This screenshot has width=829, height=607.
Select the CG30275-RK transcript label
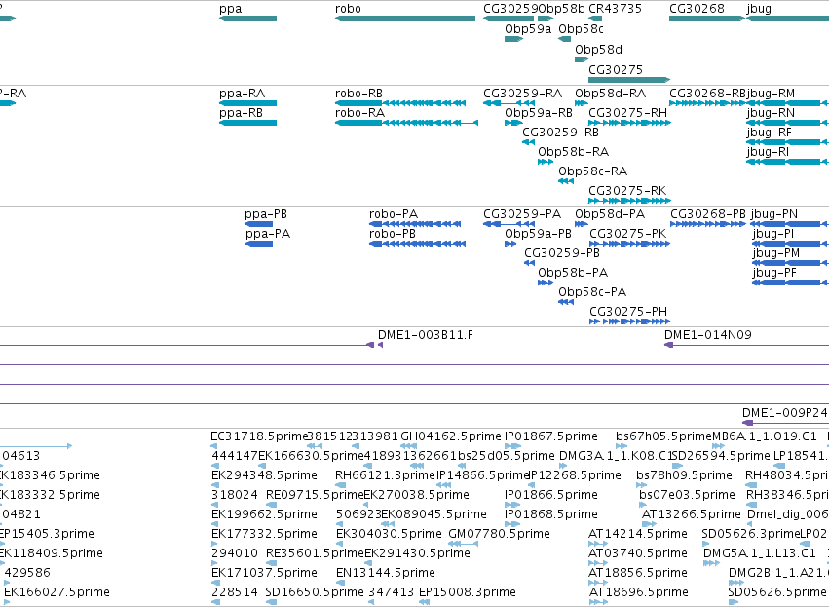coord(627,190)
